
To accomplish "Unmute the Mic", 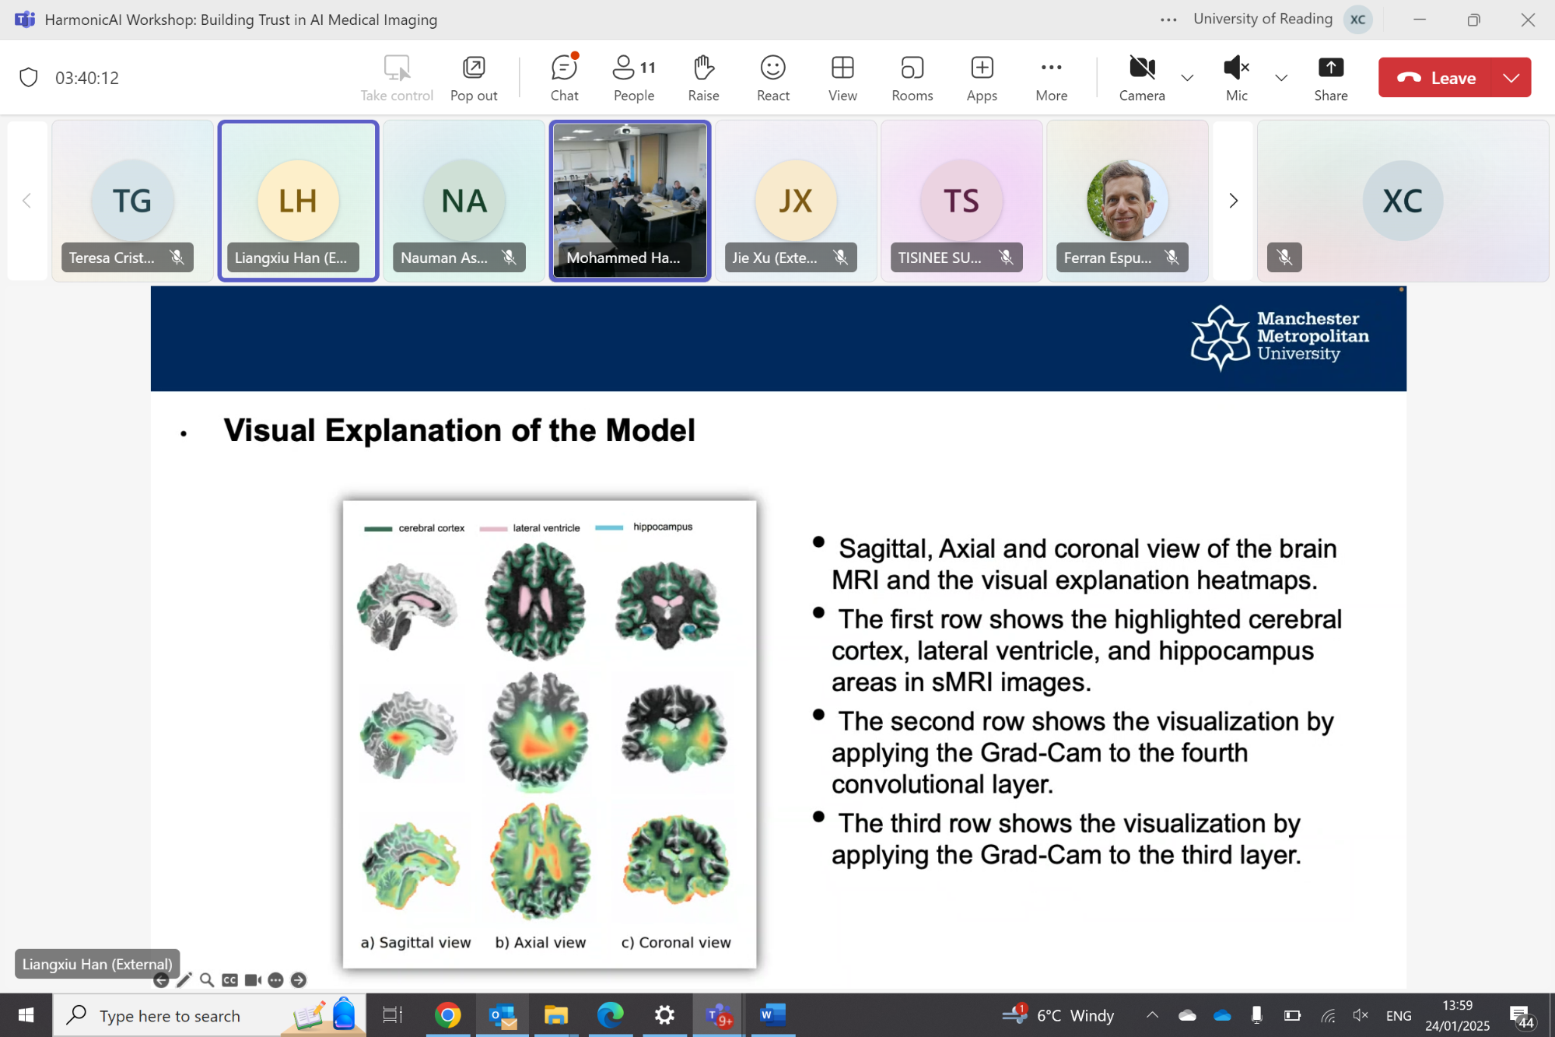I will click(x=1236, y=78).
